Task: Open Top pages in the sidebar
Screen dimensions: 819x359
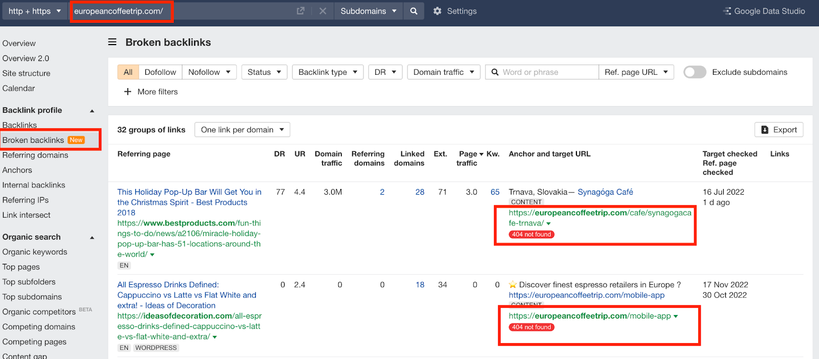Action: coord(21,267)
